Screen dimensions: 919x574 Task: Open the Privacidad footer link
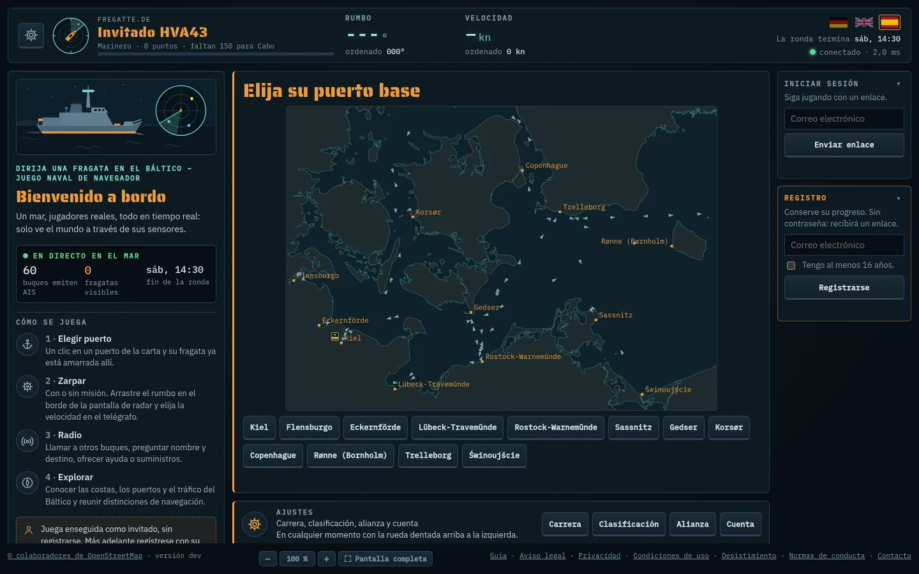point(599,556)
